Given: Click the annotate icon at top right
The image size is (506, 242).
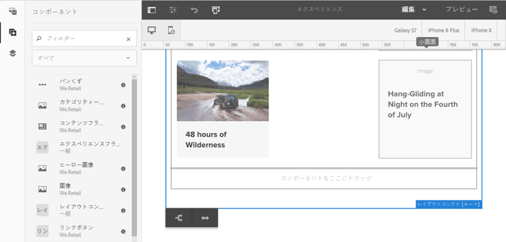Looking at the screenshot, I should pyautogui.click(x=493, y=9).
